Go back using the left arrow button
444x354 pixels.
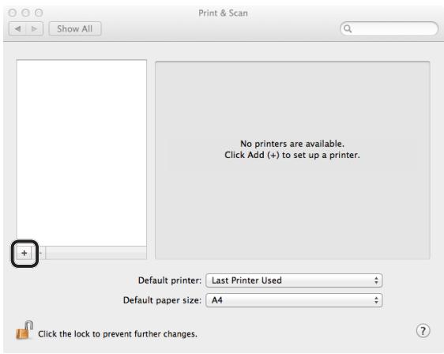pyautogui.click(x=17, y=28)
